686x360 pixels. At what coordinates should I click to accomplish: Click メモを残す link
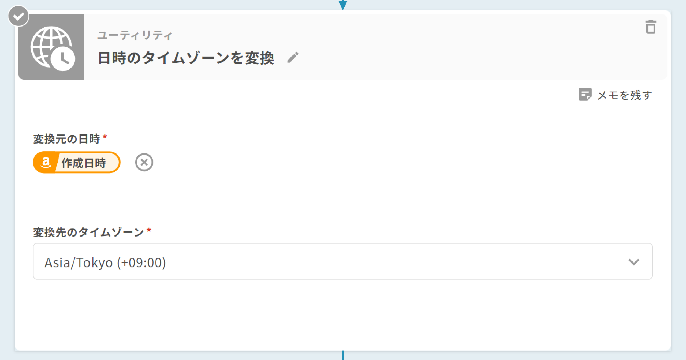point(625,95)
